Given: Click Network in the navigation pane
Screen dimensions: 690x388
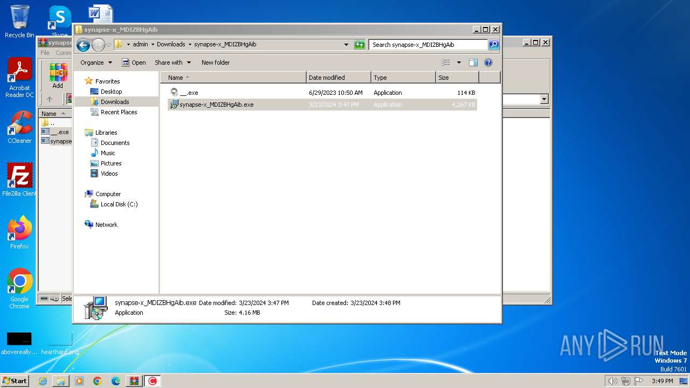Looking at the screenshot, I should [x=106, y=225].
